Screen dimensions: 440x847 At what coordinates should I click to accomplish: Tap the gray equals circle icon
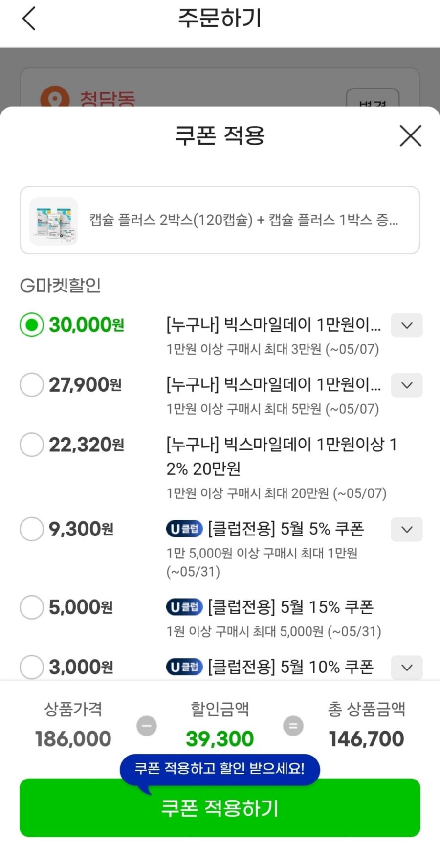(293, 725)
